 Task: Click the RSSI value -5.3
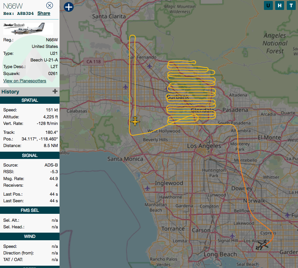(x=54, y=172)
